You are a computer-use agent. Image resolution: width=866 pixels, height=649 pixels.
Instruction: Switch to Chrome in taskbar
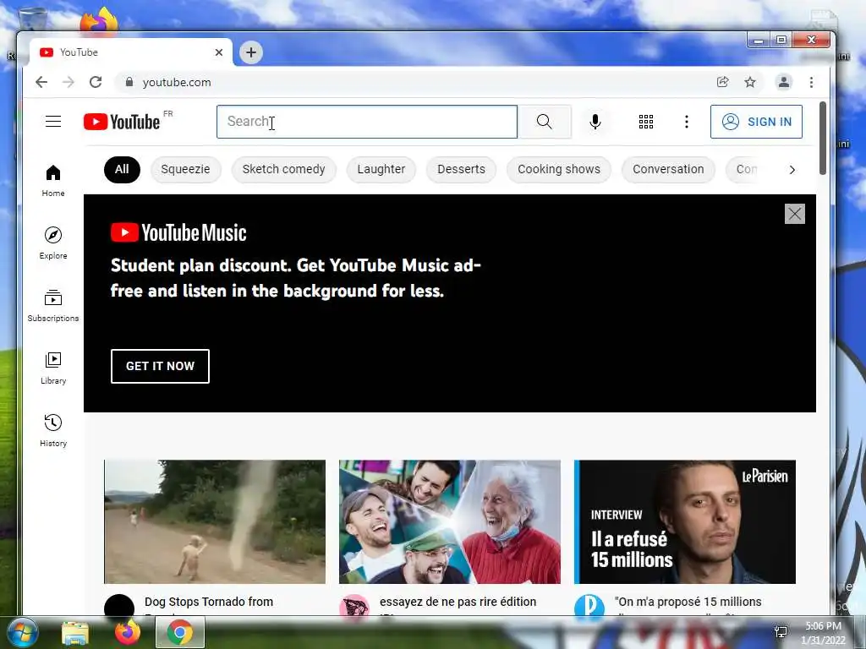pyautogui.click(x=180, y=632)
